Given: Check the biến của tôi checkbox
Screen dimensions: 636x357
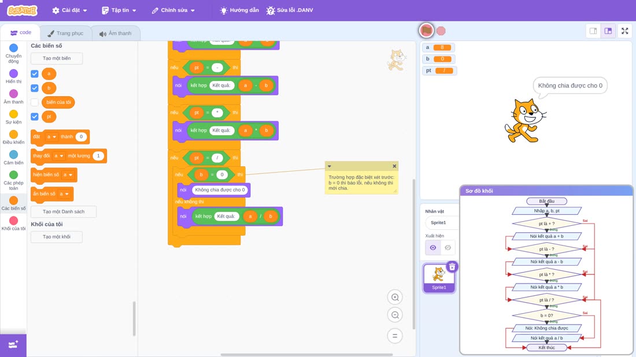Looking at the screenshot, I should click(35, 102).
